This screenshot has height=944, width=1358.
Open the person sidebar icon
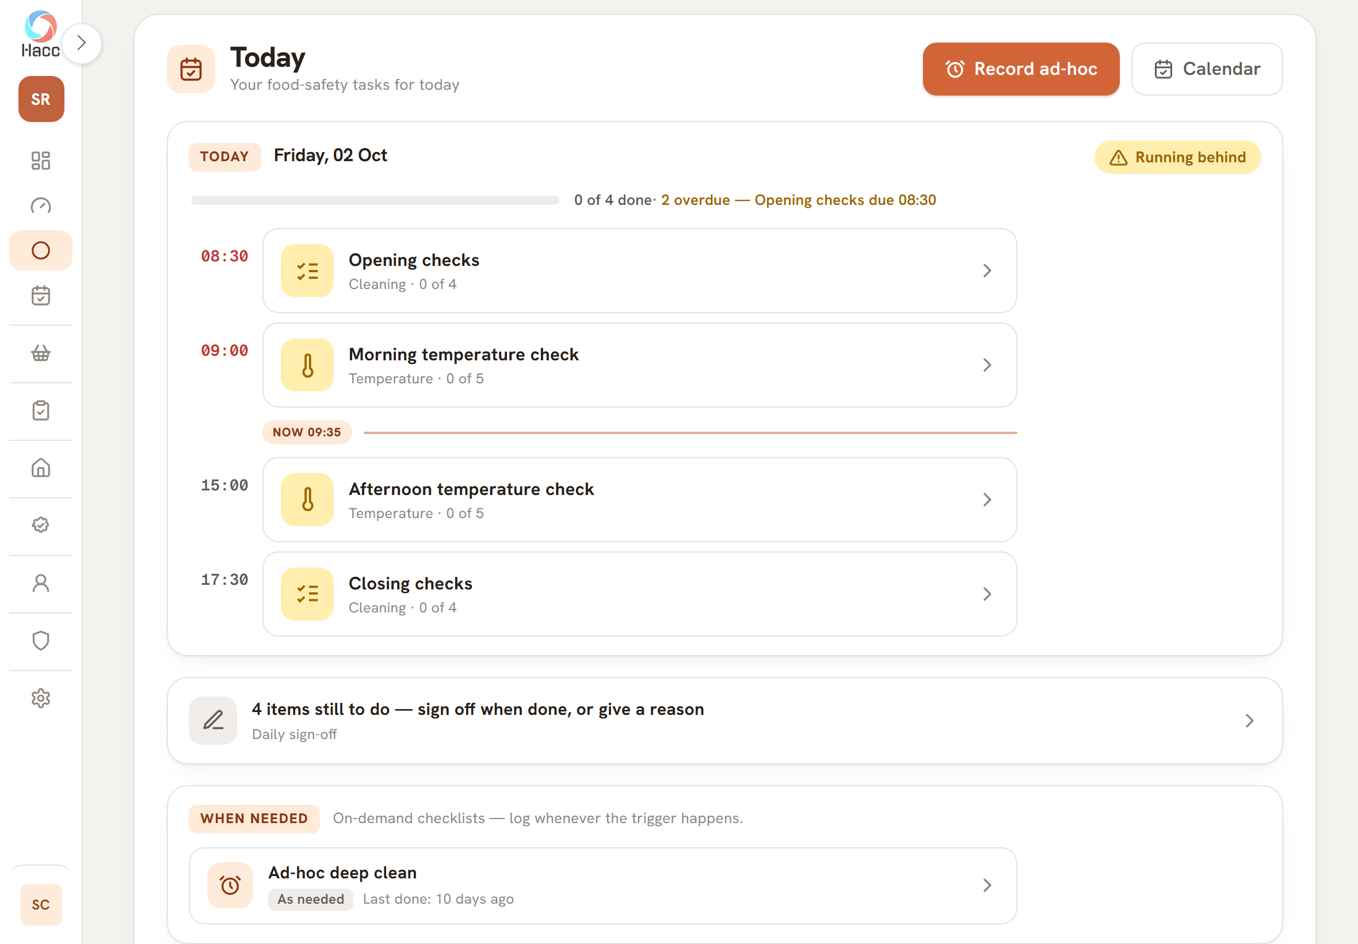(41, 583)
